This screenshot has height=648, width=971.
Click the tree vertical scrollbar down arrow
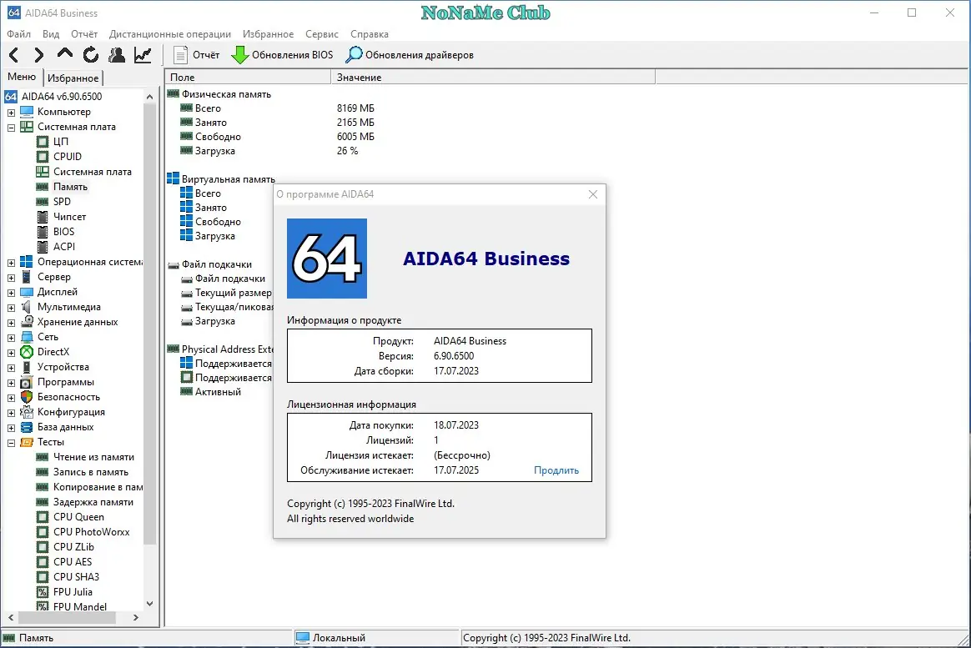pyautogui.click(x=149, y=604)
